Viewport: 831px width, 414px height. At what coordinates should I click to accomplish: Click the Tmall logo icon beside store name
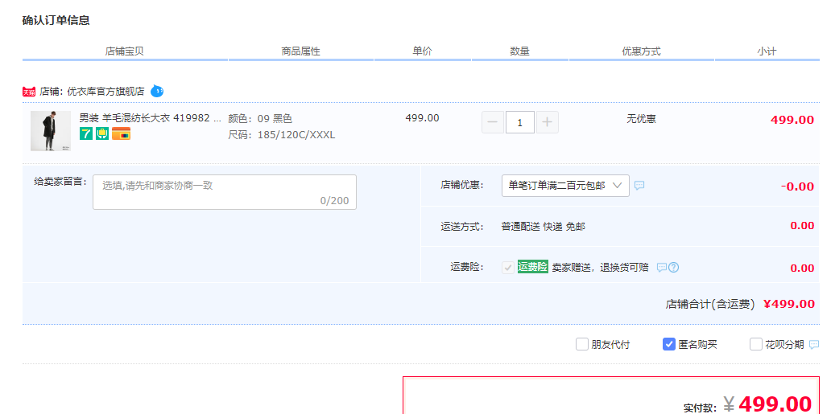click(29, 92)
